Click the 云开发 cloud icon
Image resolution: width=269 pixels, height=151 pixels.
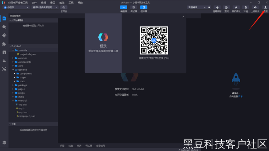[64, 8]
